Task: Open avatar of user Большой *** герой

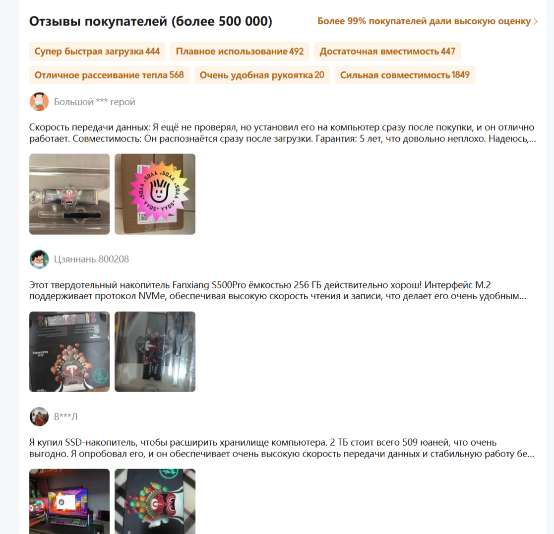Action: [39, 102]
